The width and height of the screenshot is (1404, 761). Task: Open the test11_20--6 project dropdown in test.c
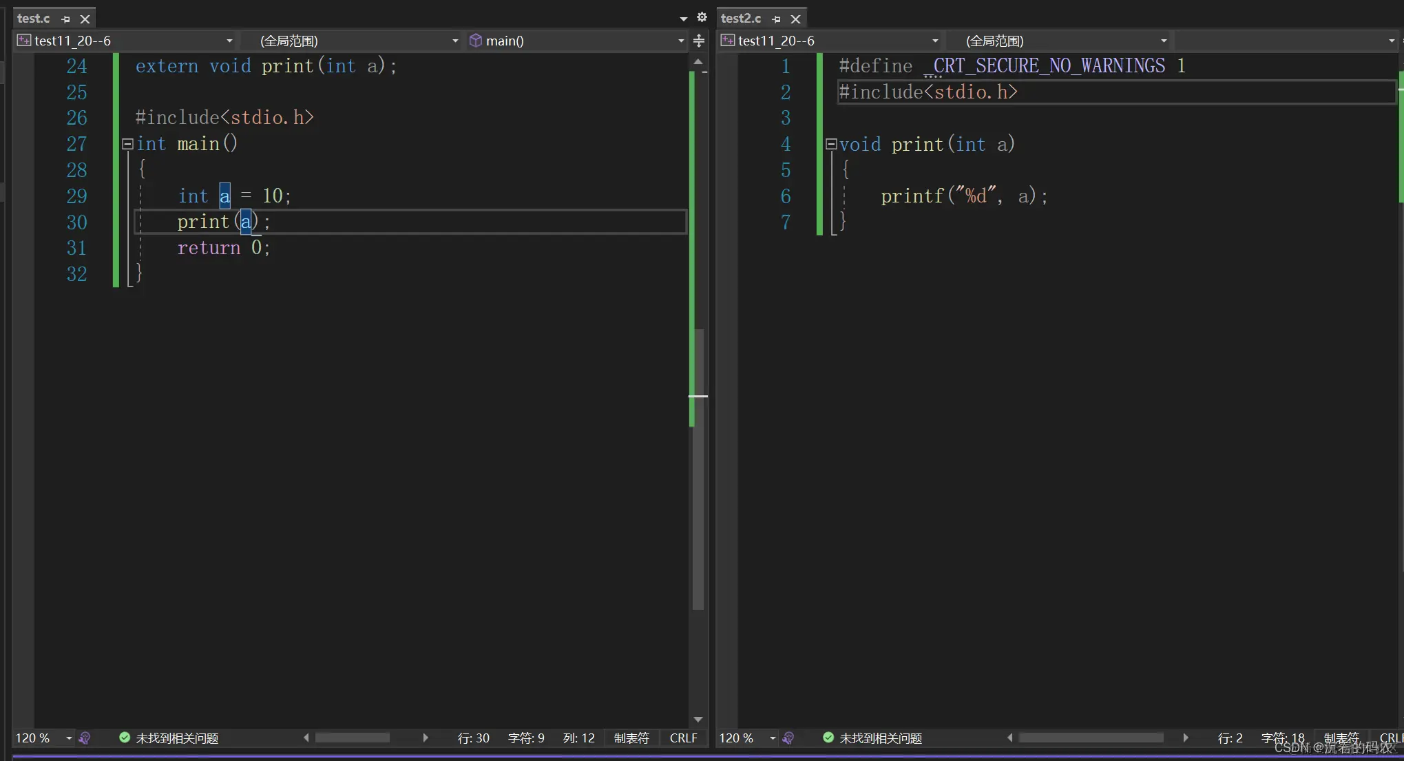[229, 41]
